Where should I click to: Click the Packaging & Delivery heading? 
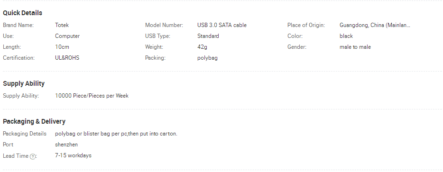[34, 121]
